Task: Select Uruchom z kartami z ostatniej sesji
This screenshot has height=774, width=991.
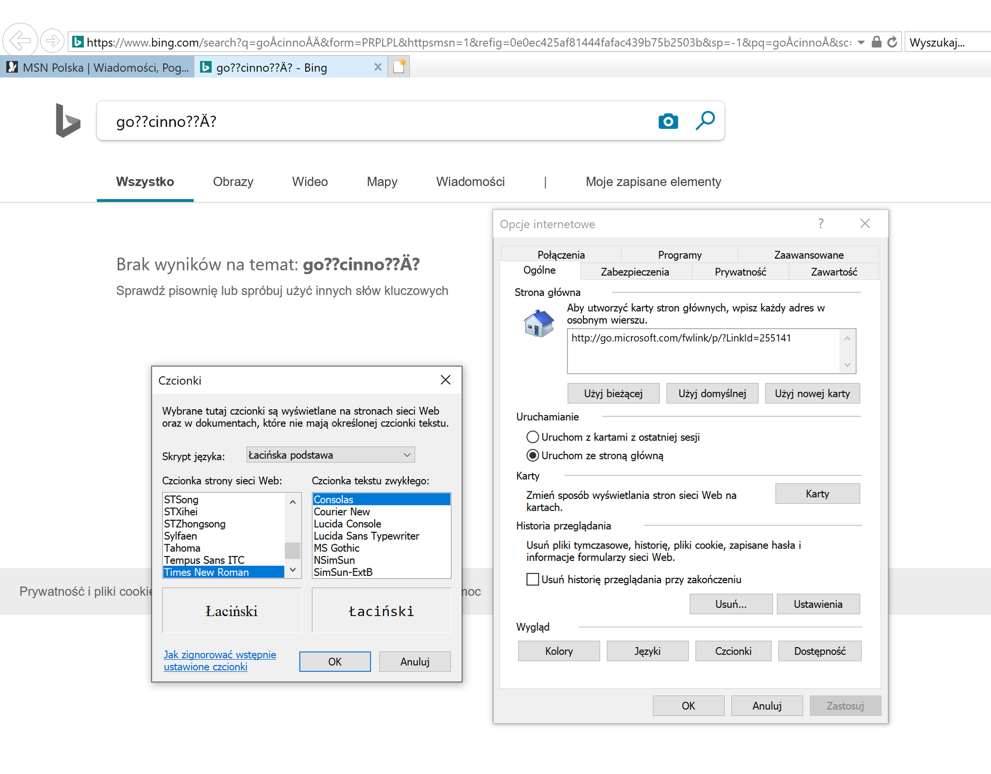Action: pos(613,437)
